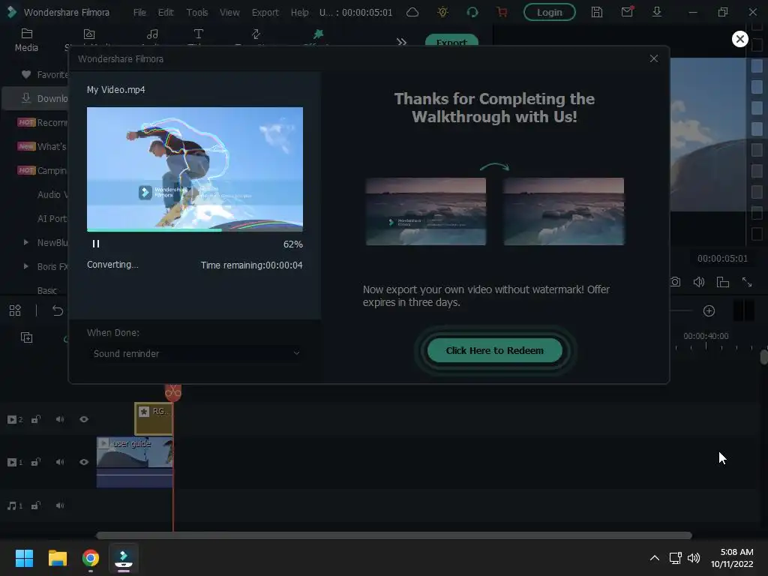This screenshot has height=576, width=768.
Task: Open the mail messages icon
Action: click(x=627, y=12)
